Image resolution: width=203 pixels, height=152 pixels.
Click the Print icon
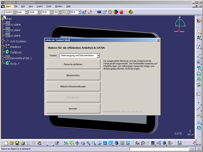[23, 143]
